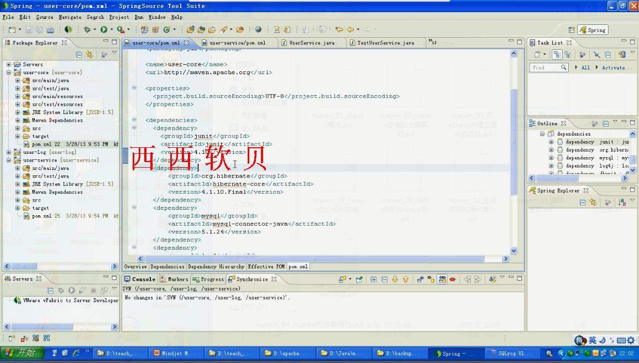Viewport: 639px width, 363px height.
Task: Click the Activate link in Task List
Action: click(616, 68)
